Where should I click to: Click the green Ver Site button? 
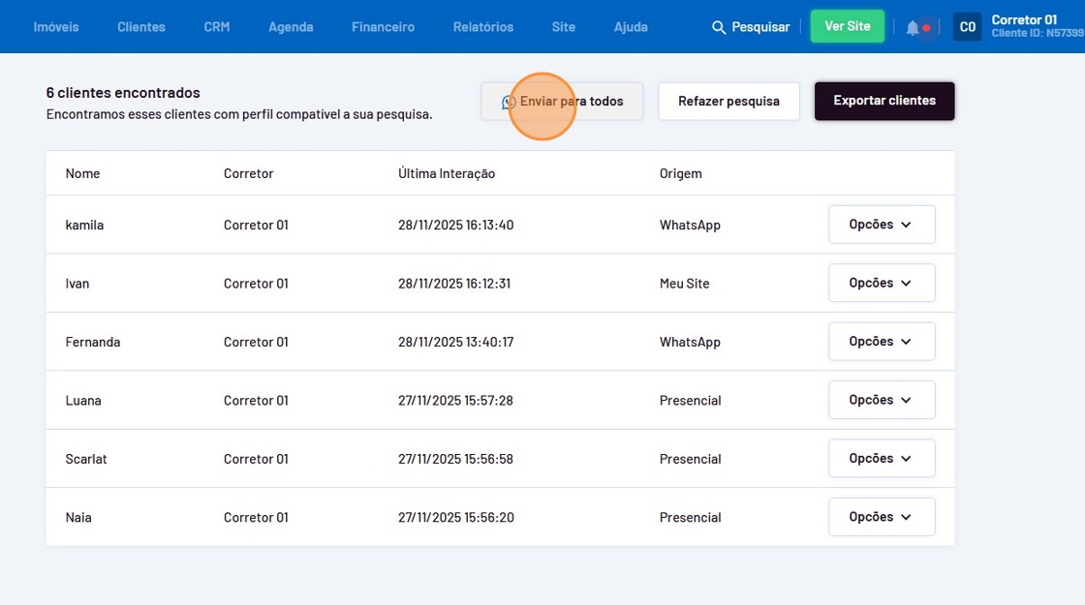(x=847, y=27)
